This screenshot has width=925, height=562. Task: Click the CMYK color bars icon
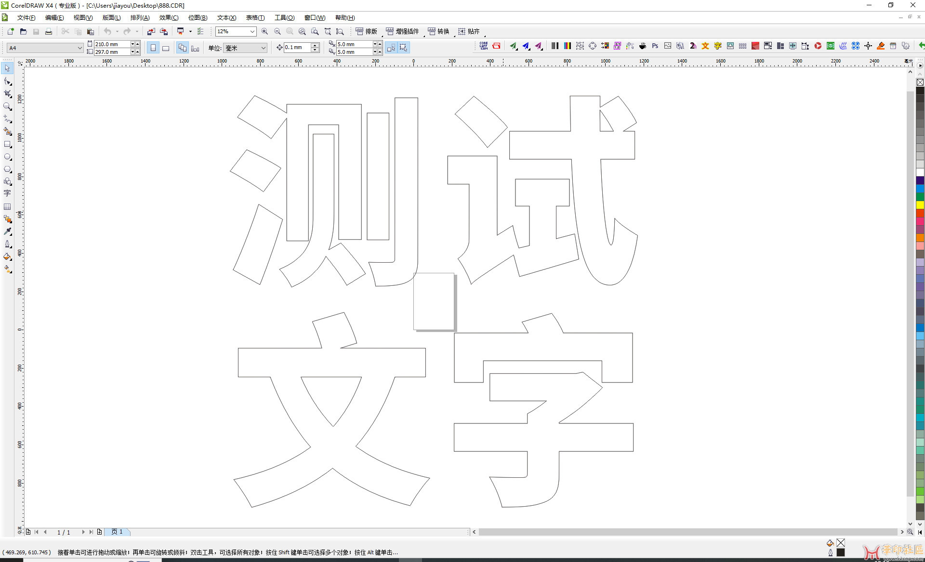click(x=568, y=46)
